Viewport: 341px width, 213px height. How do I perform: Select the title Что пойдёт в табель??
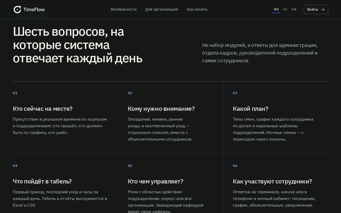click(x=42, y=181)
